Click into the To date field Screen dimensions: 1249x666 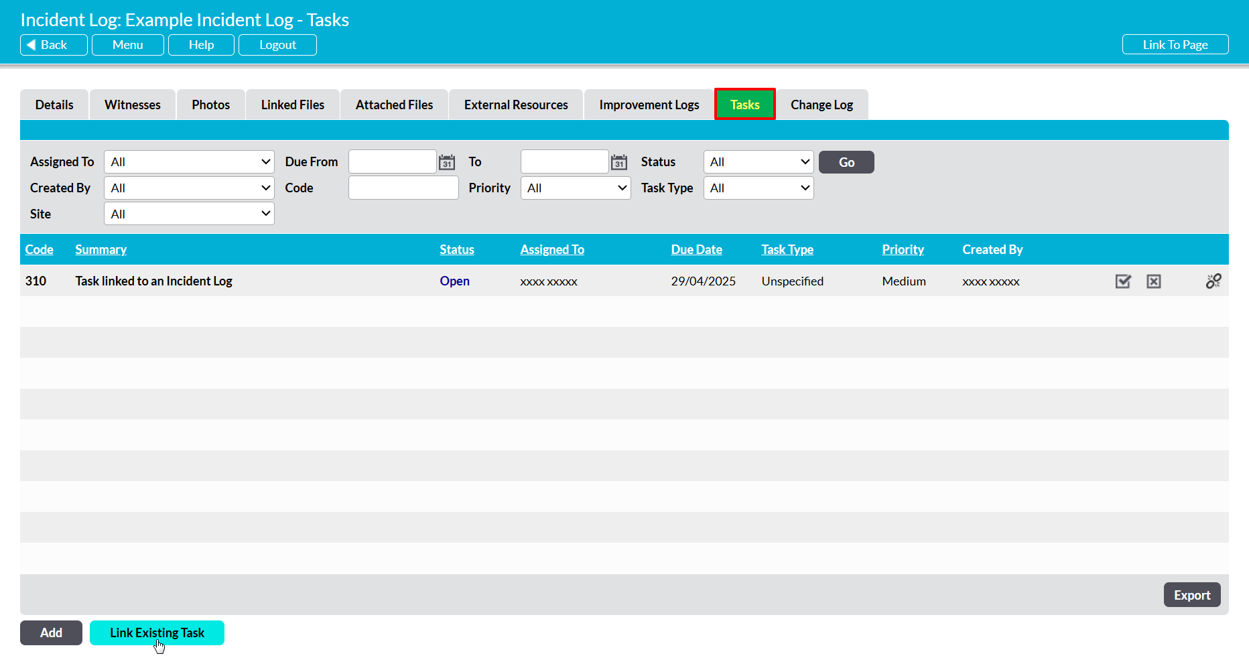tap(565, 161)
